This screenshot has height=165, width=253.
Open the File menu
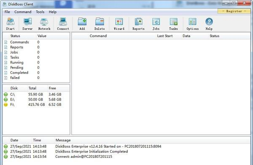click(x=7, y=12)
